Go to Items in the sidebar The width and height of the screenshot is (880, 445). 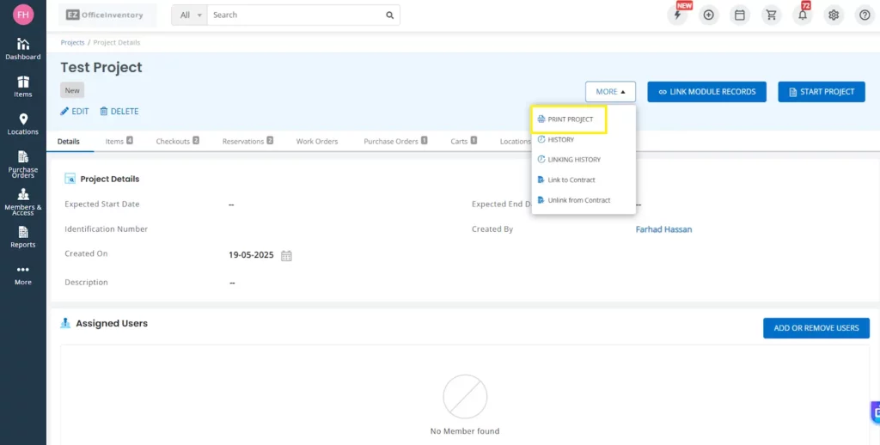[x=23, y=86]
